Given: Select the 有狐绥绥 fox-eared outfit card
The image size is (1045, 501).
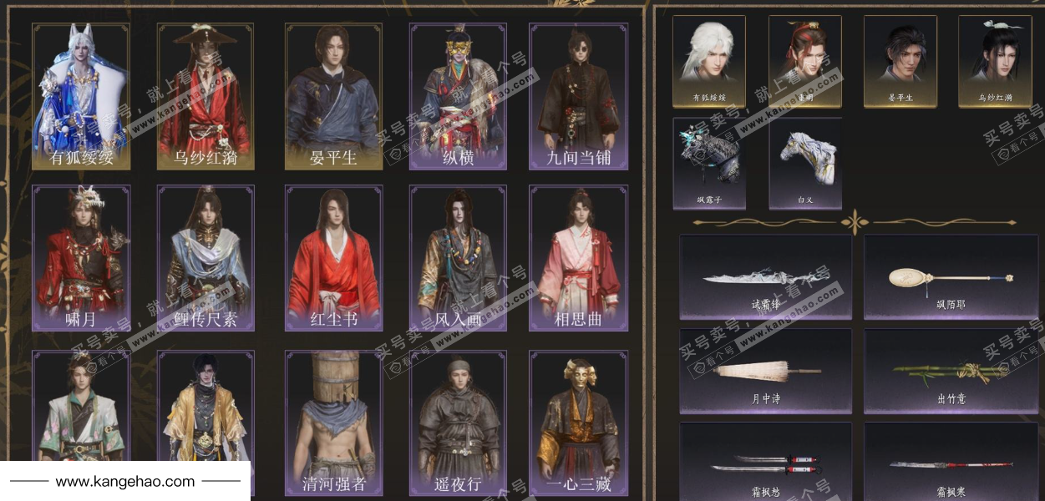Looking at the screenshot, I should [81, 96].
